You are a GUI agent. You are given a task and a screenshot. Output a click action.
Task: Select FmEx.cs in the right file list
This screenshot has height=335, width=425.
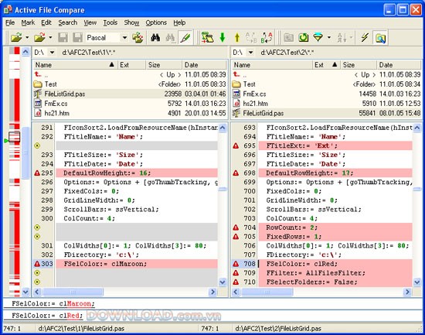tap(327, 94)
